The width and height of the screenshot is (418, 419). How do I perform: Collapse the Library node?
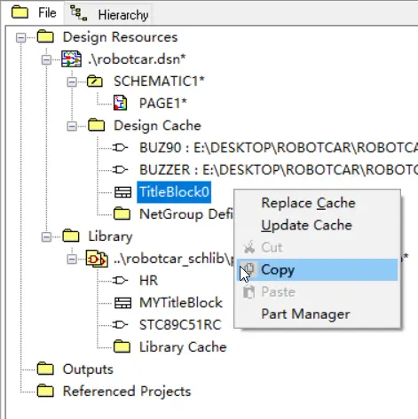pos(46,237)
